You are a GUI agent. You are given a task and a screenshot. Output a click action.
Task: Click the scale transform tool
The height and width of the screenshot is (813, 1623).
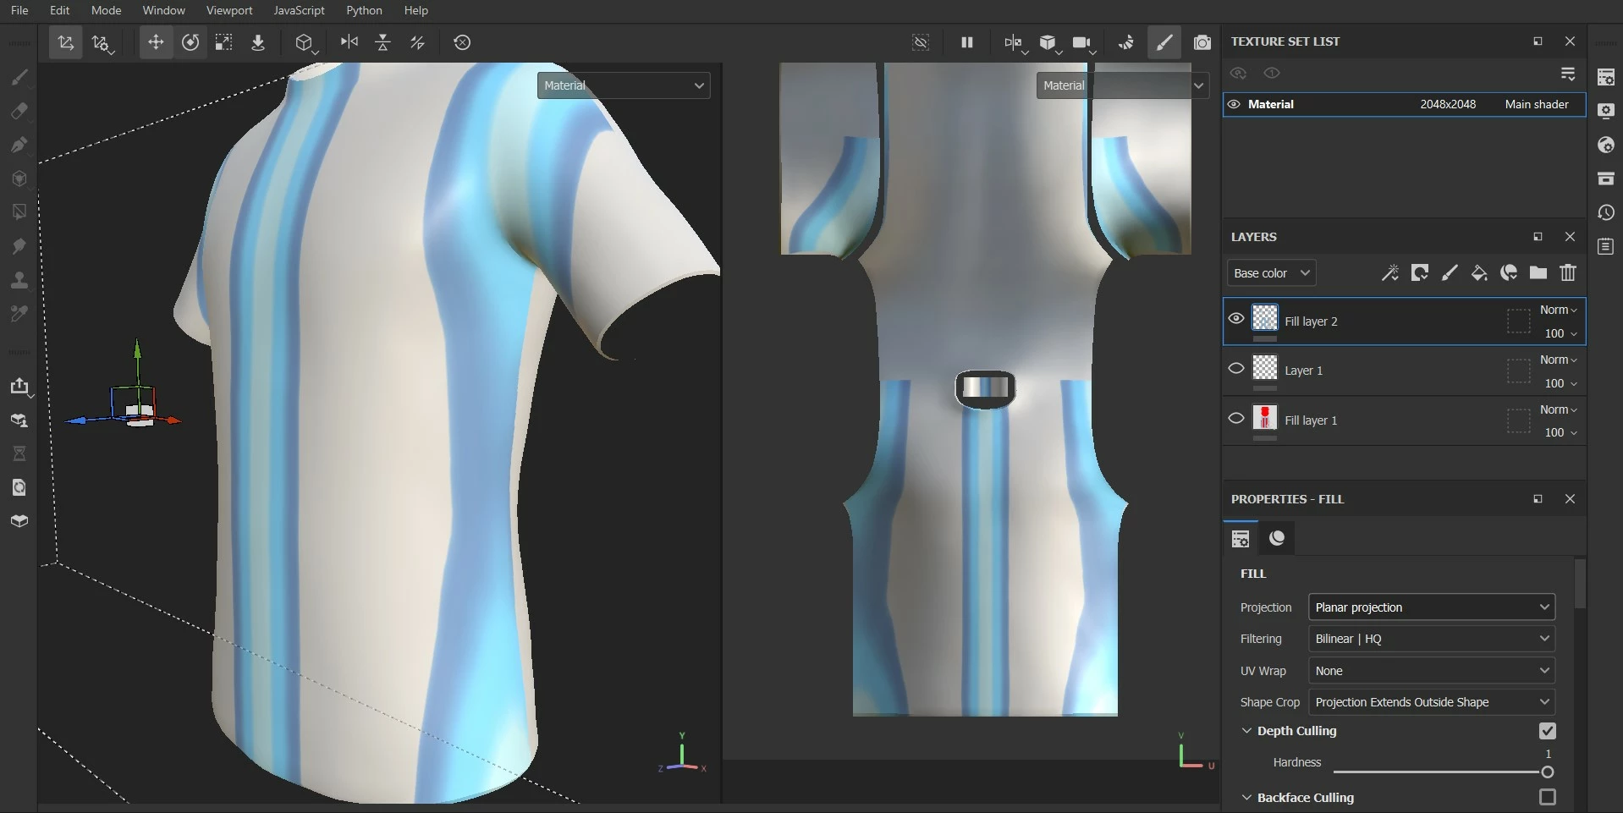pos(223,42)
